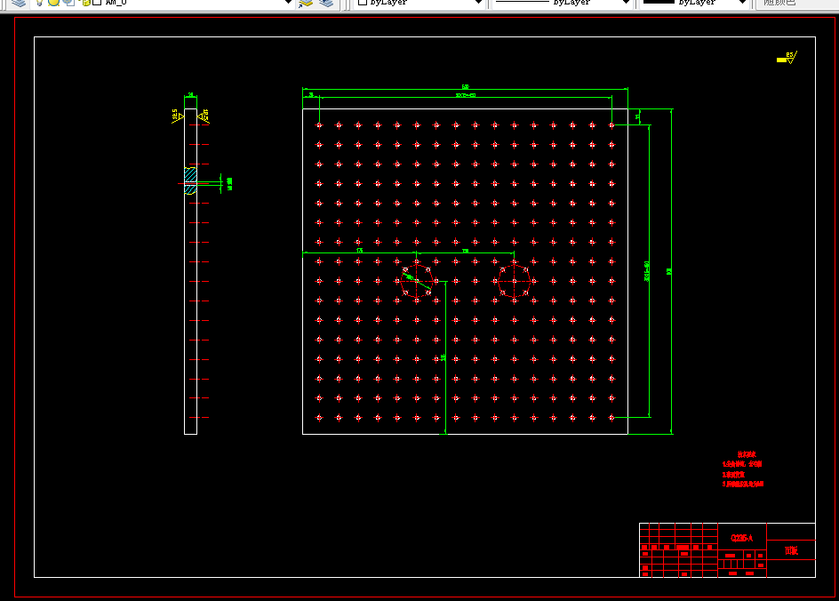Open the ByLayer lineweight dropdown arrow

click(x=741, y=2)
